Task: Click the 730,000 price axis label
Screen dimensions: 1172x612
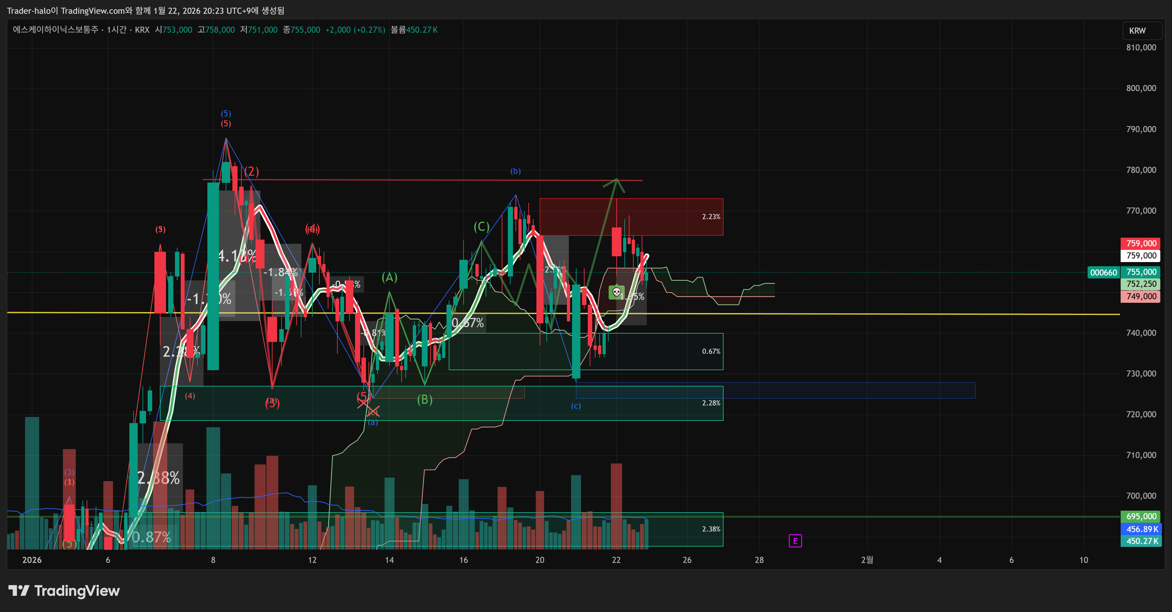Action: click(1141, 374)
